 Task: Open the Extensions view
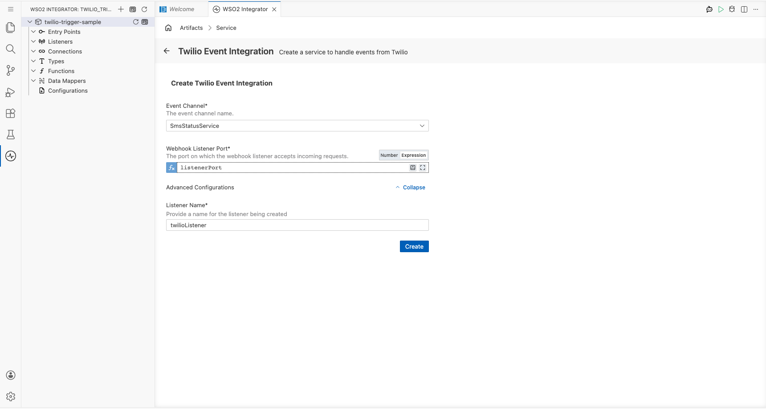11,113
